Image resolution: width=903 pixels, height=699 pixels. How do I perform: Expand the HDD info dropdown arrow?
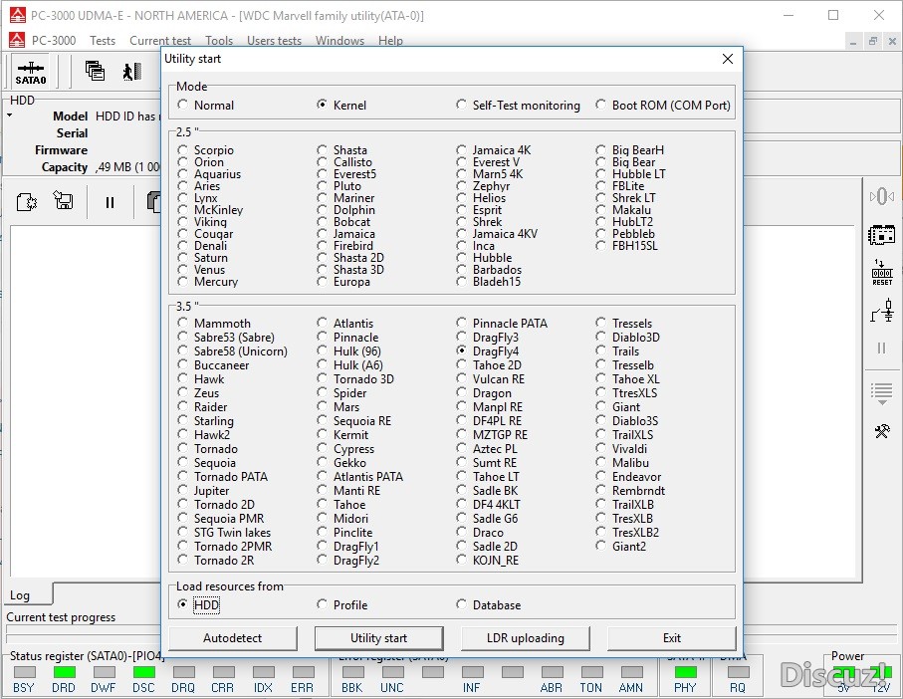[9, 116]
